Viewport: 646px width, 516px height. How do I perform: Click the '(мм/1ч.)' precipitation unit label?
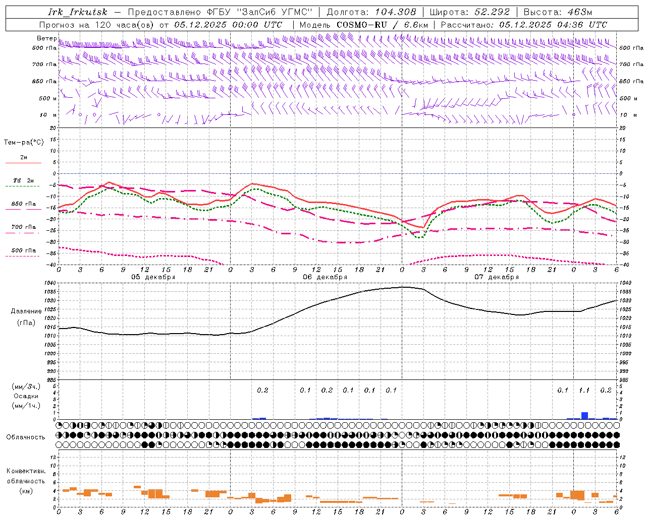tap(26, 406)
